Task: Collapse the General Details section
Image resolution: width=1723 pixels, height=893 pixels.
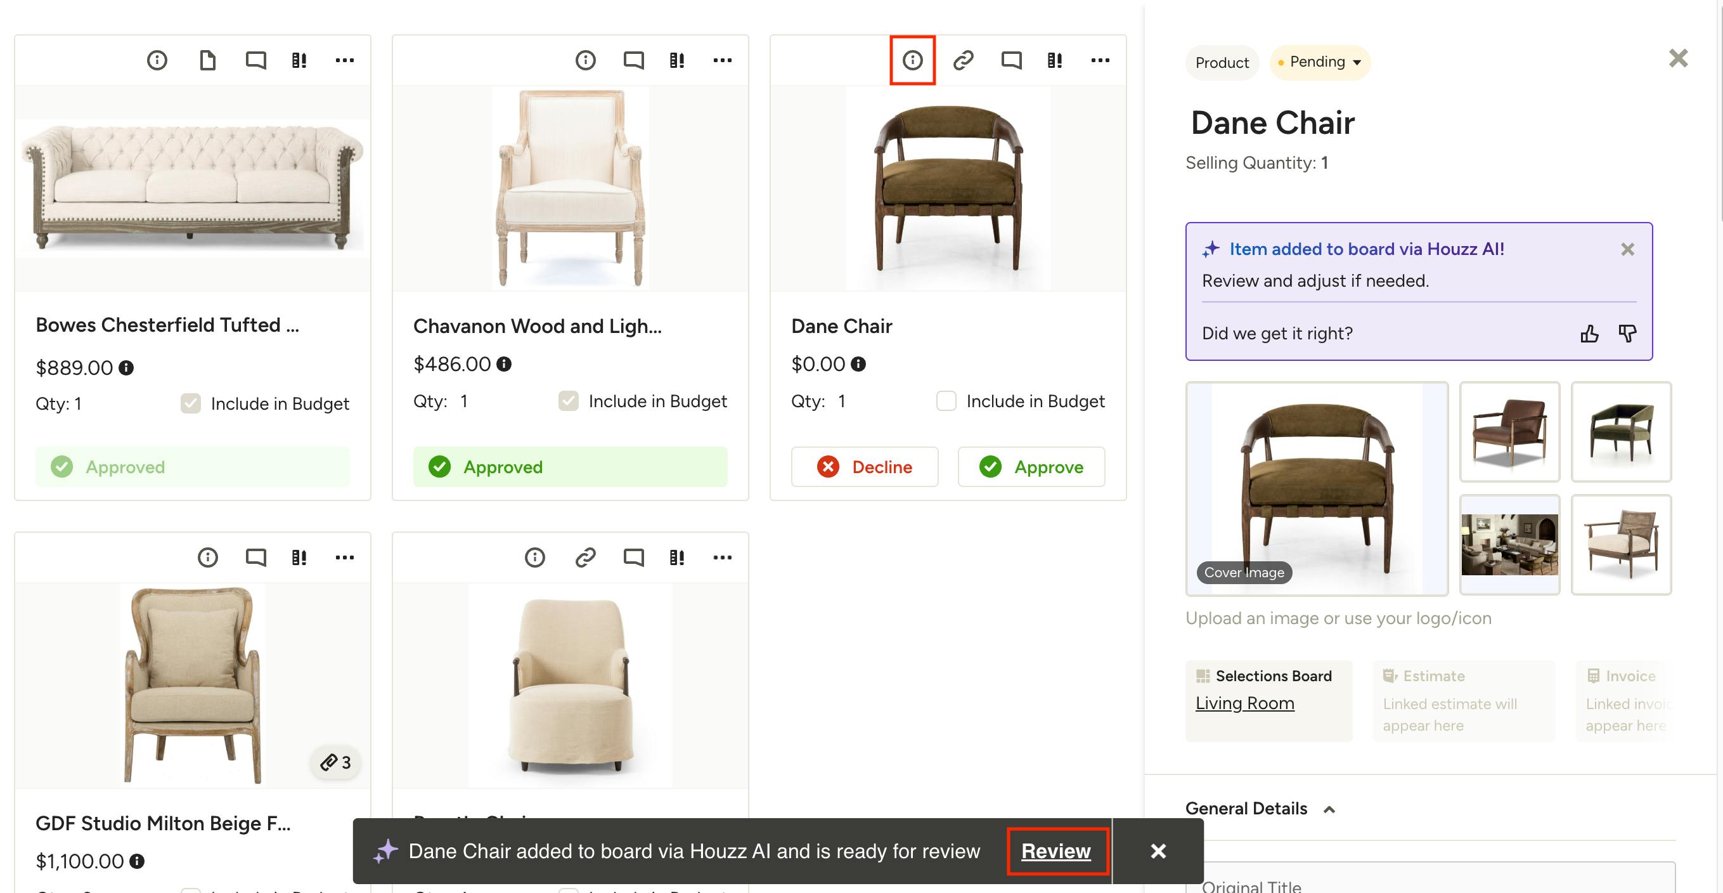Action: click(x=1330, y=809)
